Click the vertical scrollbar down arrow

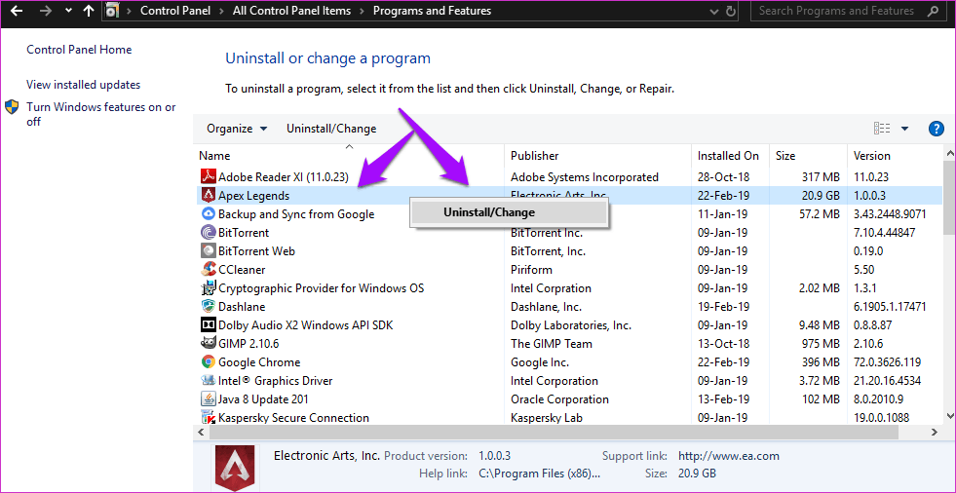point(949,415)
